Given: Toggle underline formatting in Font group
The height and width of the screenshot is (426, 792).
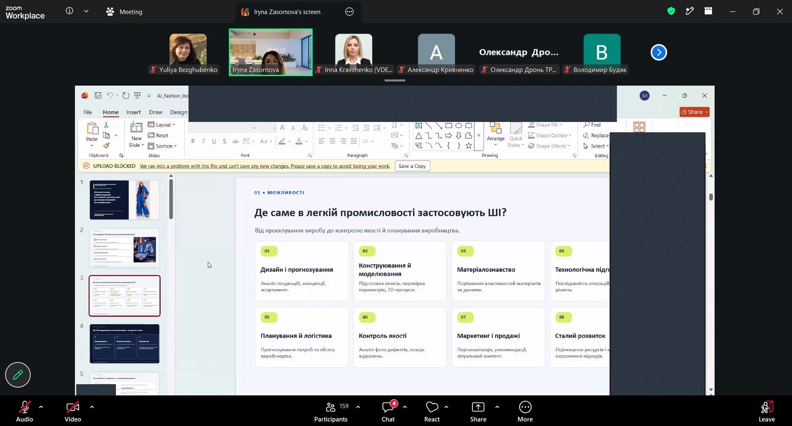Looking at the screenshot, I should (x=214, y=141).
